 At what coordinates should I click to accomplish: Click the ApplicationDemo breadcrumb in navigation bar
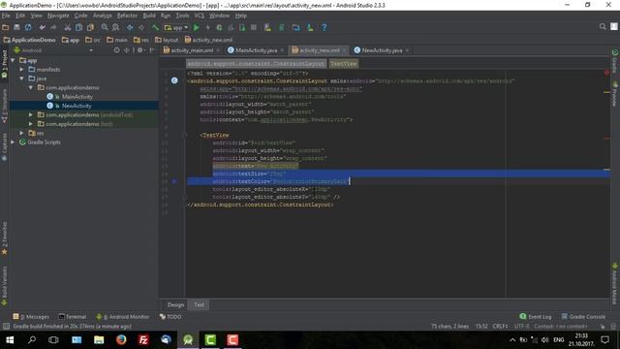pyautogui.click(x=30, y=40)
